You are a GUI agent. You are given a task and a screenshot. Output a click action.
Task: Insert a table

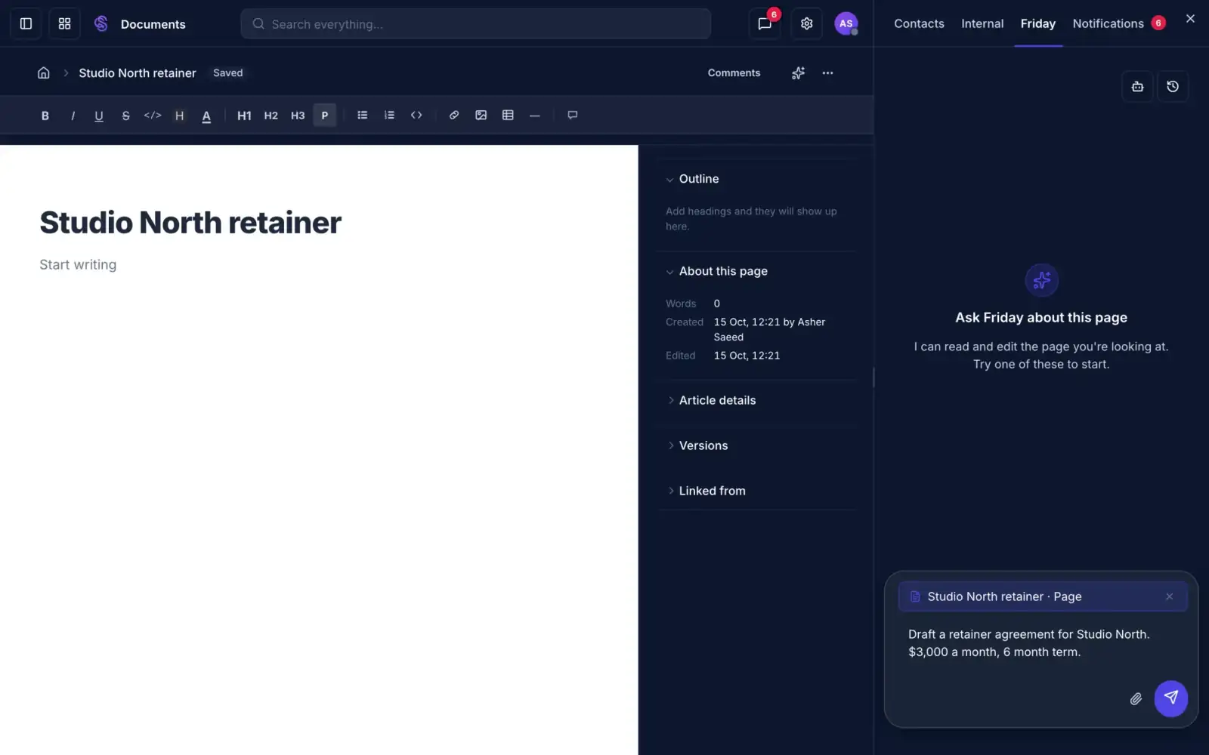tap(508, 116)
